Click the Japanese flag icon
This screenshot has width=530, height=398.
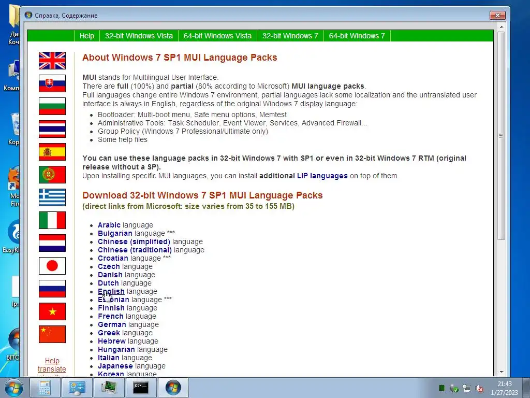point(52,266)
